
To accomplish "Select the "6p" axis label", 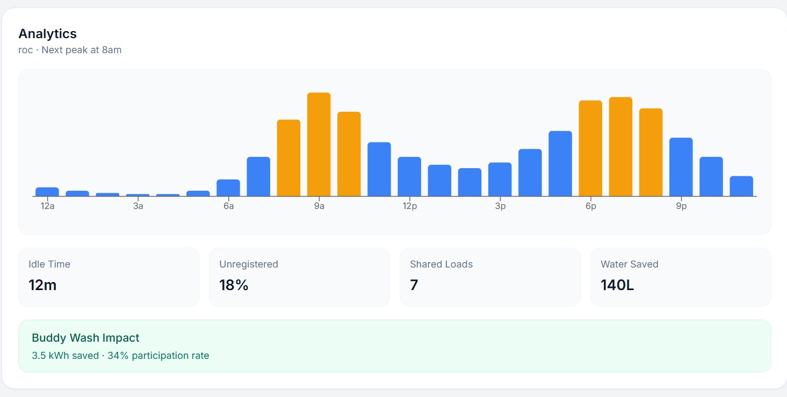I will pos(590,206).
